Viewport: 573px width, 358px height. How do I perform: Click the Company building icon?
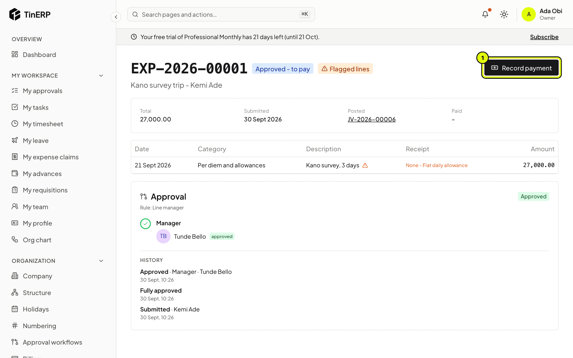15,276
